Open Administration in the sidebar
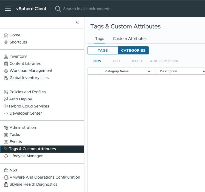 (23, 128)
